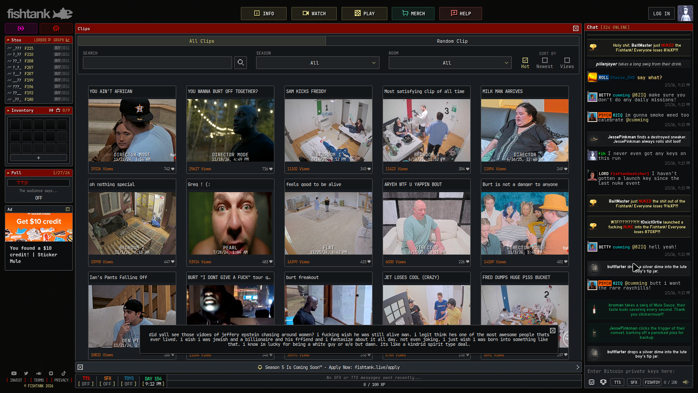Sell the F210 stock

[66, 55]
